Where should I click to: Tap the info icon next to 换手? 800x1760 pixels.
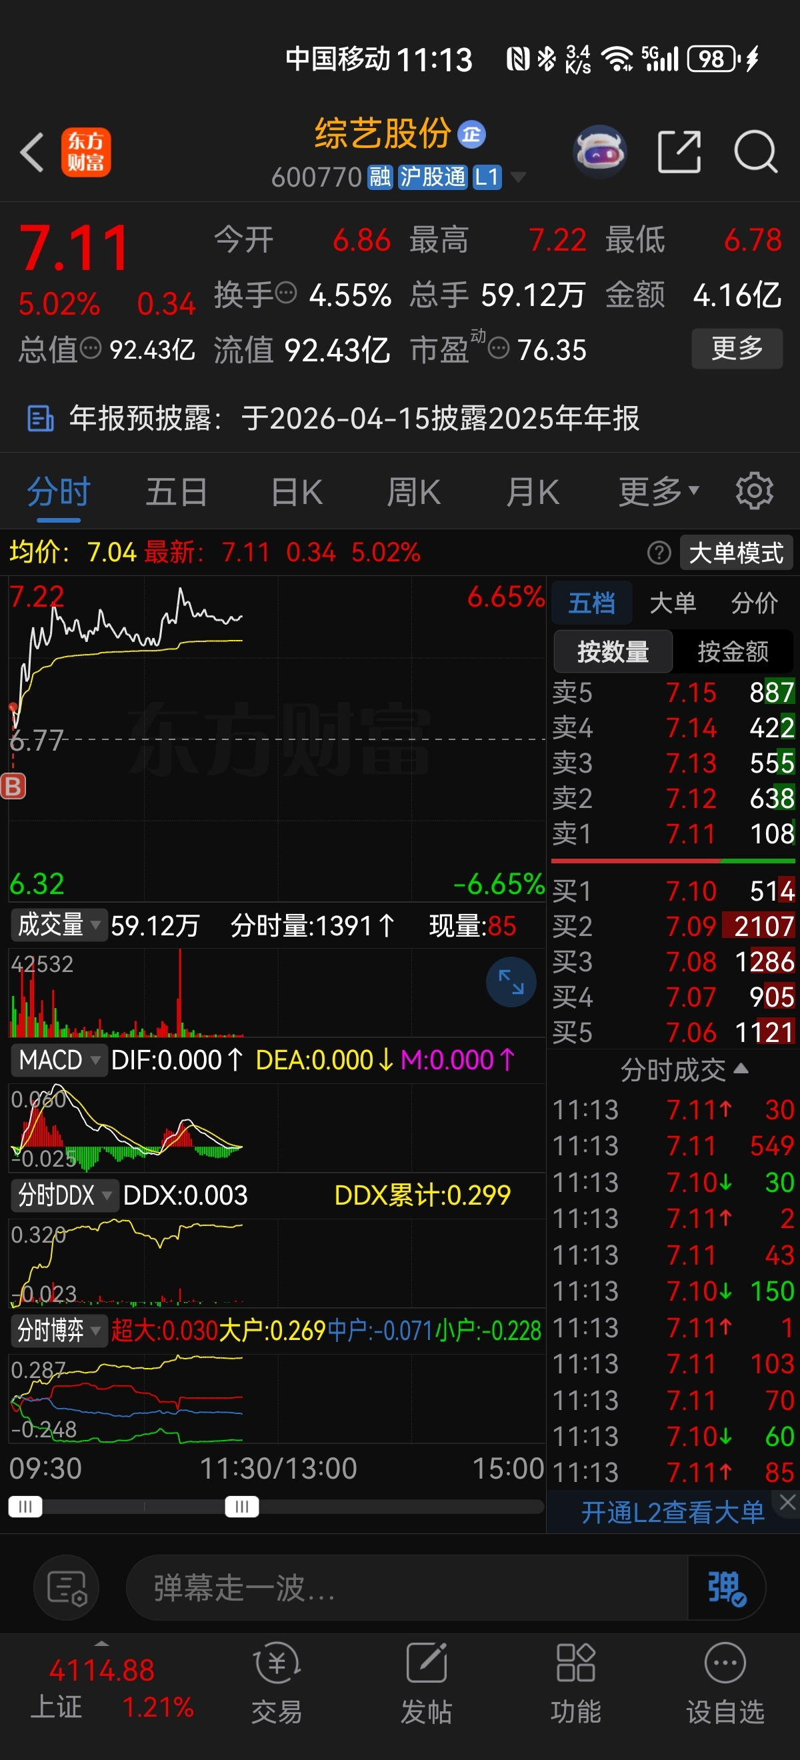(286, 293)
